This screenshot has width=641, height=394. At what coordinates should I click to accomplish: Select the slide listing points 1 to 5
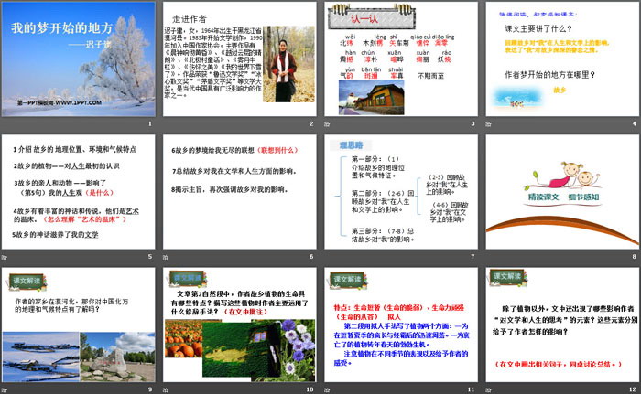(79, 192)
